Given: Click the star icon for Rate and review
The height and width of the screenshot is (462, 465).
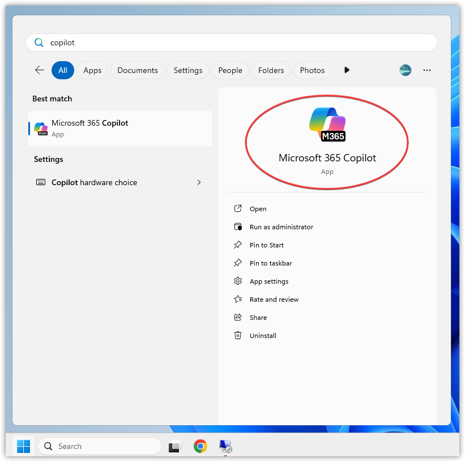Looking at the screenshot, I should [x=238, y=299].
